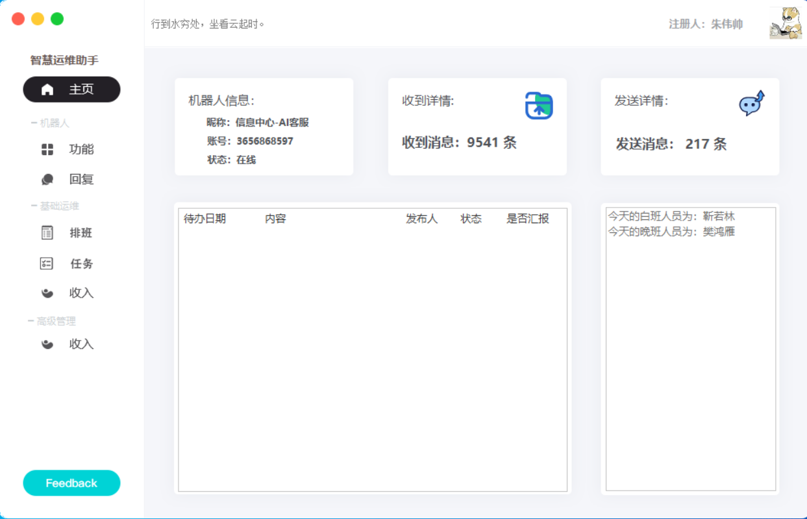This screenshot has height=519, width=807.
Task: Click the user avatar in the top-right corner
Action: coord(786,23)
